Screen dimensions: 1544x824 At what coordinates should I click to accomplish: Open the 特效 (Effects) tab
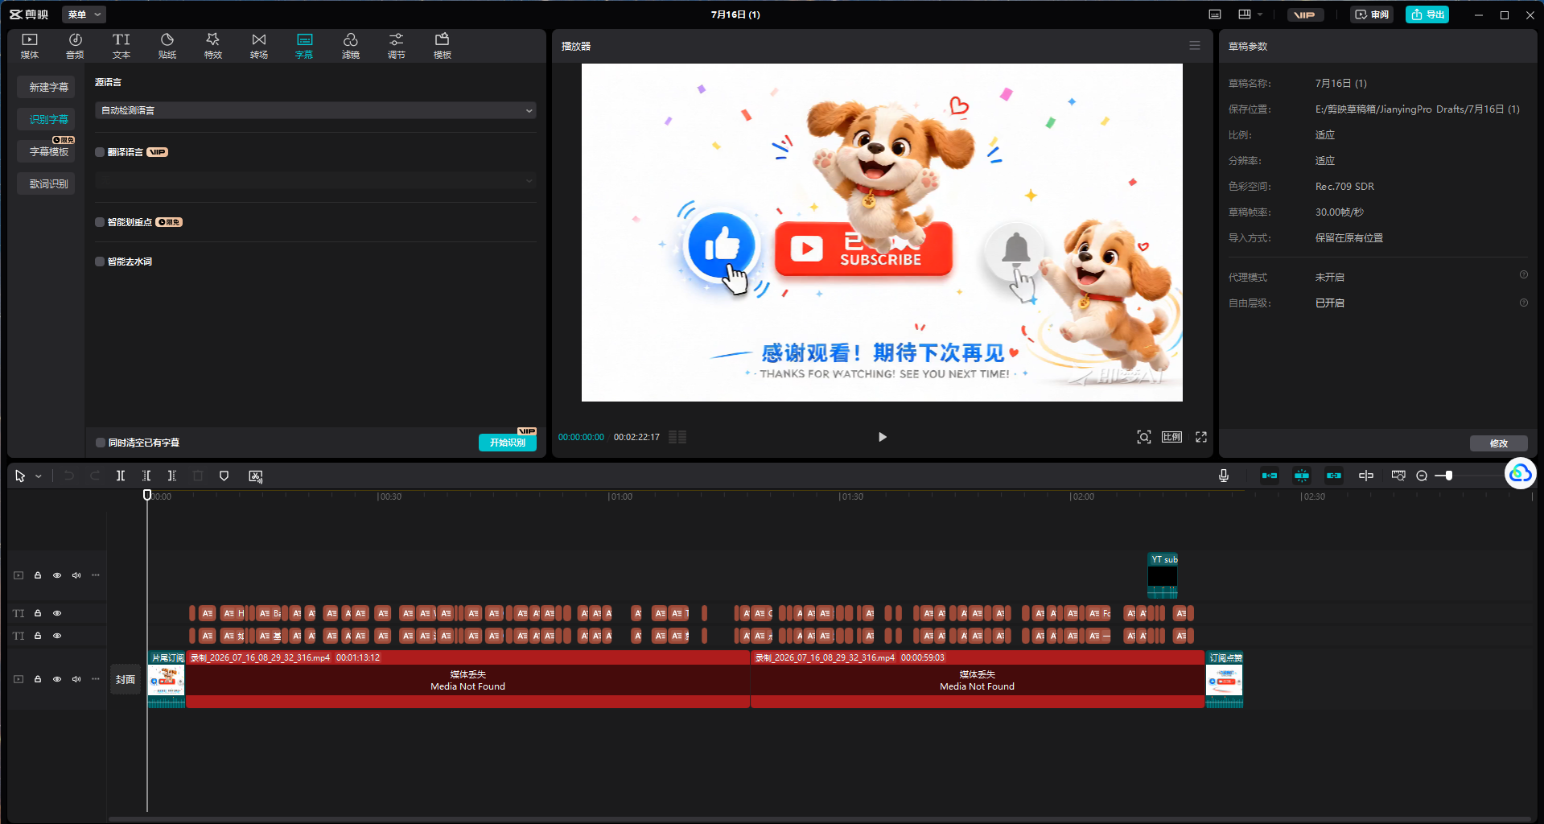213,46
